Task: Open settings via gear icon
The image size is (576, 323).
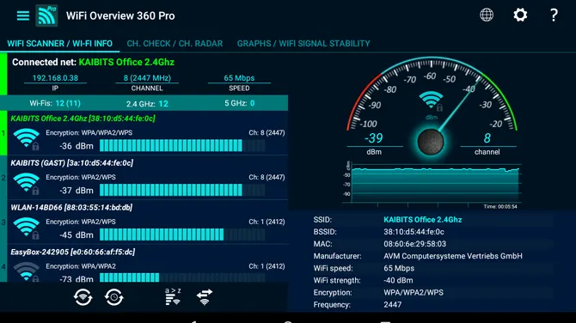Action: click(x=520, y=15)
